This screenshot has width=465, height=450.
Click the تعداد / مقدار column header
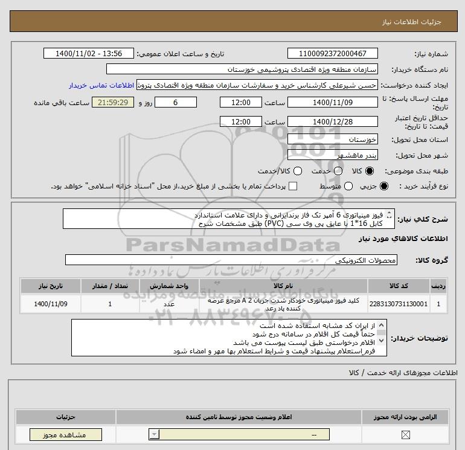coord(110,286)
